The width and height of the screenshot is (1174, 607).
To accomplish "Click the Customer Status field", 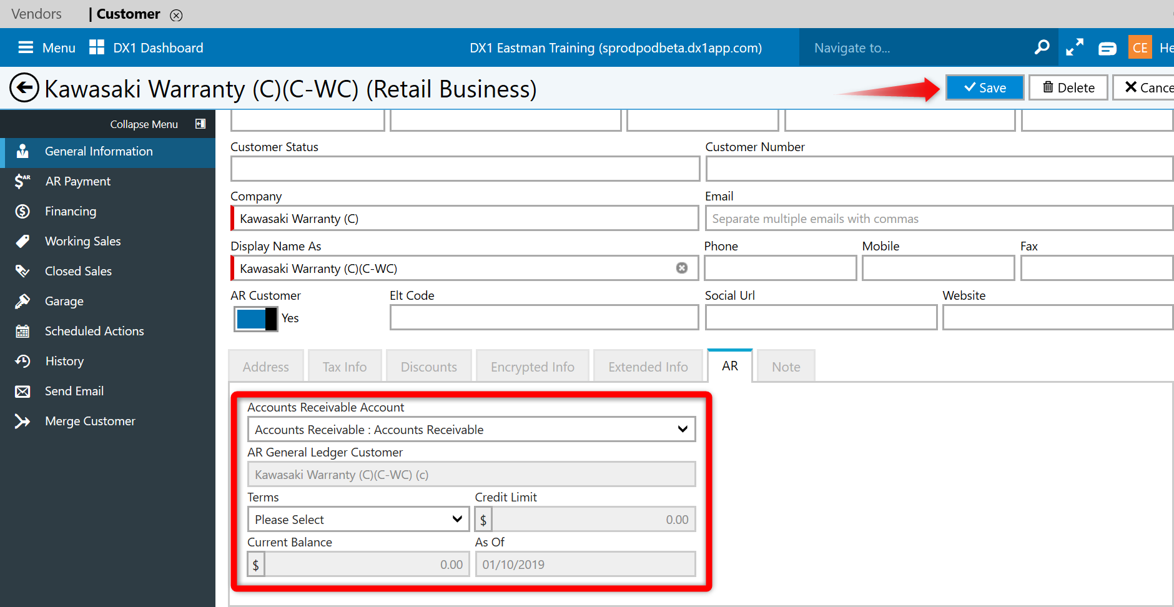I will click(465, 169).
